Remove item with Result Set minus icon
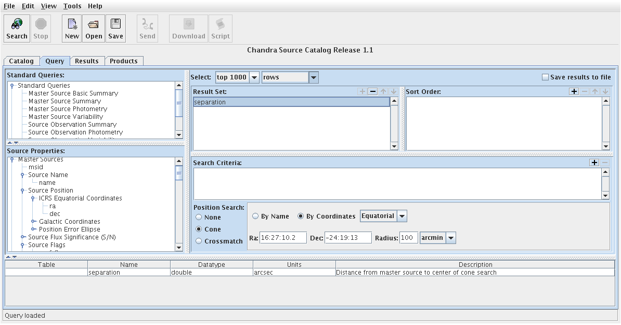Image resolution: width=621 pixels, height=325 pixels. click(x=373, y=91)
